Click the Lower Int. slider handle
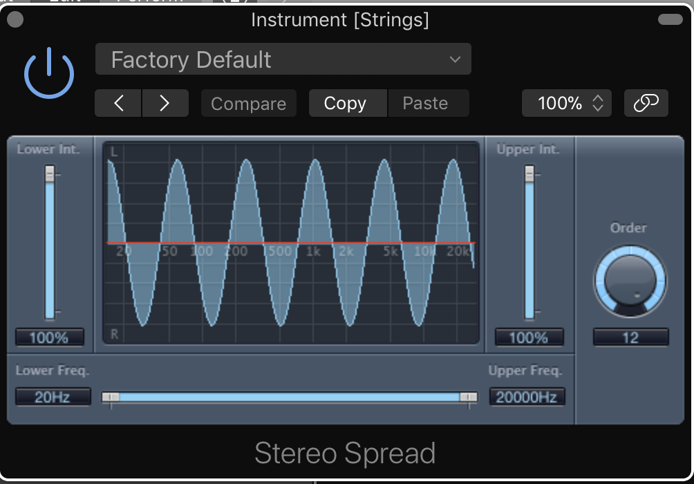The image size is (694, 484). click(50, 174)
